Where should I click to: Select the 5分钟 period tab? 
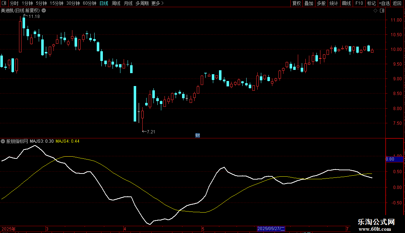pyautogui.click(x=41, y=3)
